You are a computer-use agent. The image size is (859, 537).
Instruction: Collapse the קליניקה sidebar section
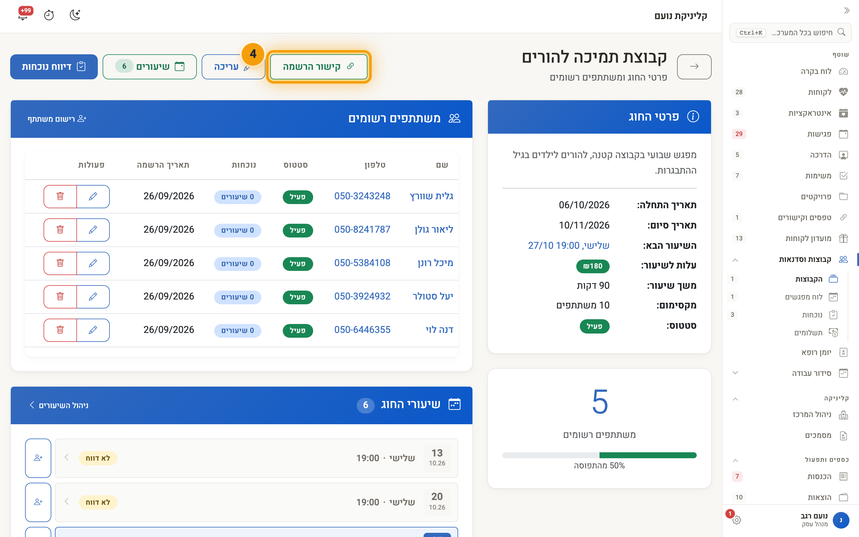coord(735,399)
